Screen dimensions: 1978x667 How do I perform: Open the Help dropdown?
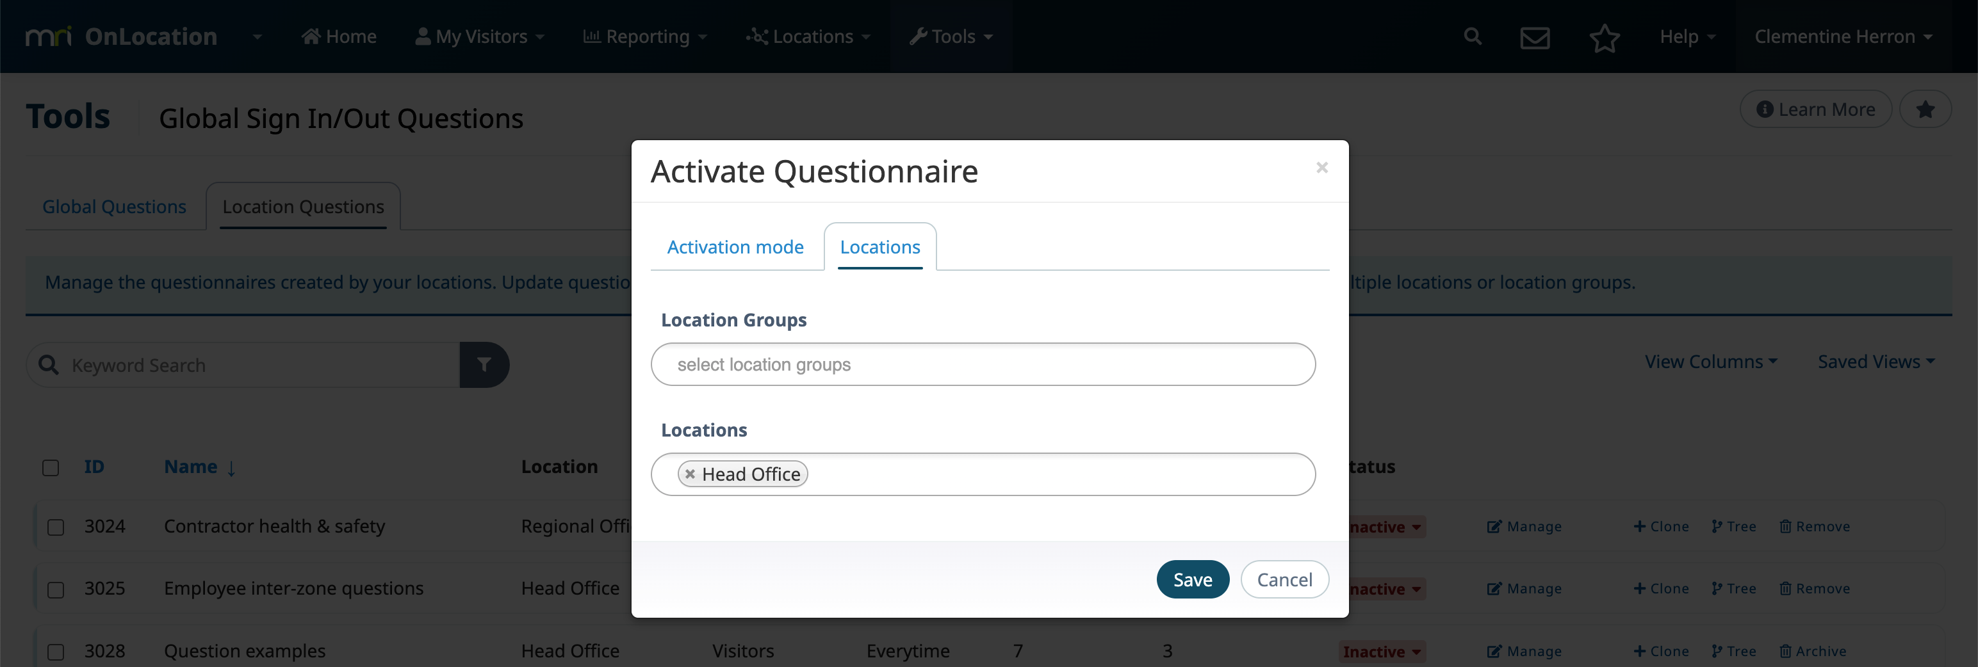(1687, 37)
